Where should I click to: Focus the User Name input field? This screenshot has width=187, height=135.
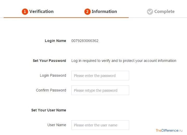point(100,125)
